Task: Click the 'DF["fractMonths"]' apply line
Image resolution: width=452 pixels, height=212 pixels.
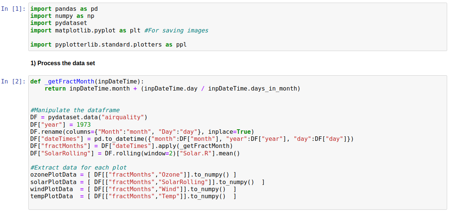Action: click(x=132, y=146)
